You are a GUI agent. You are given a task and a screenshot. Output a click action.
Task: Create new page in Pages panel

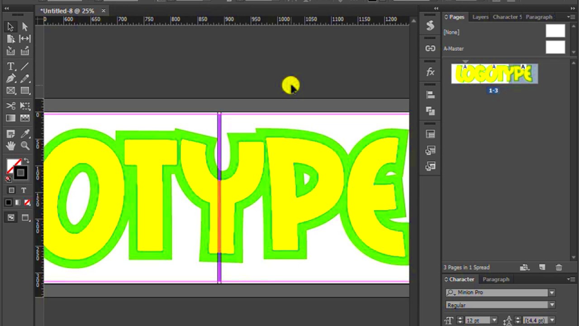click(542, 268)
